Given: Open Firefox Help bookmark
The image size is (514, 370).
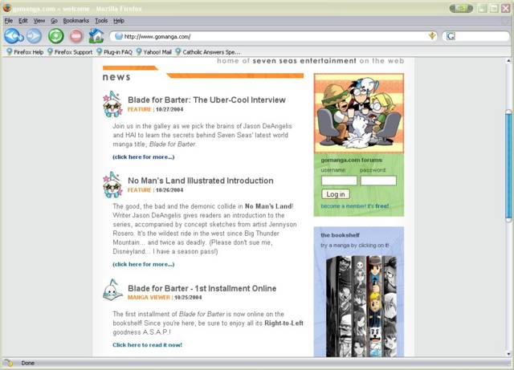Looking at the screenshot, I should coord(25,52).
